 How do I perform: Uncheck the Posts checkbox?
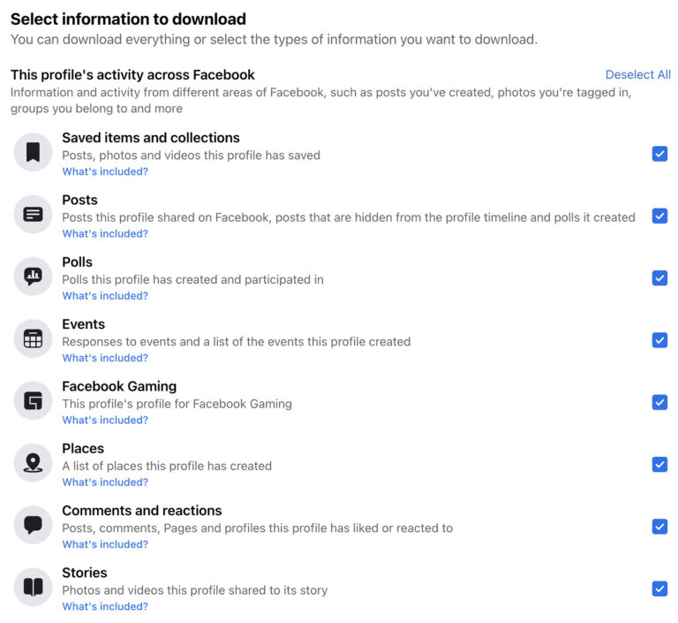(659, 216)
